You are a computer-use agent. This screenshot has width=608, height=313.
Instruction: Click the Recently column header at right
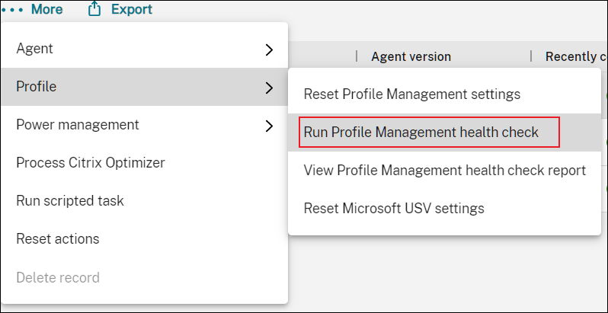click(x=575, y=56)
